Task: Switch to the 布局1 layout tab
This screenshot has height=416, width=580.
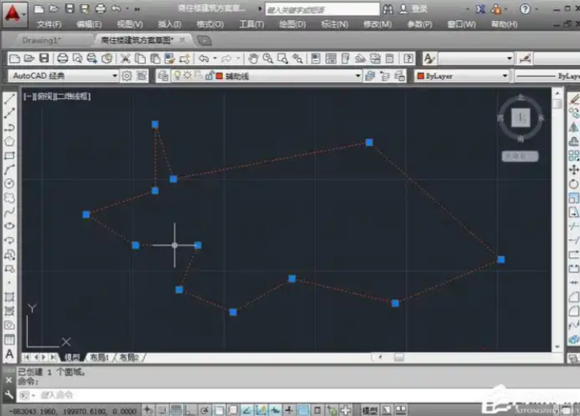Action: pos(99,357)
